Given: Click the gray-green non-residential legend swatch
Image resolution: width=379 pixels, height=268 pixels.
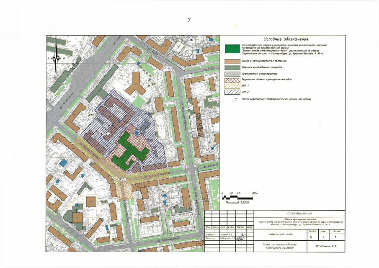Looking at the screenshot, I should tap(232, 67).
